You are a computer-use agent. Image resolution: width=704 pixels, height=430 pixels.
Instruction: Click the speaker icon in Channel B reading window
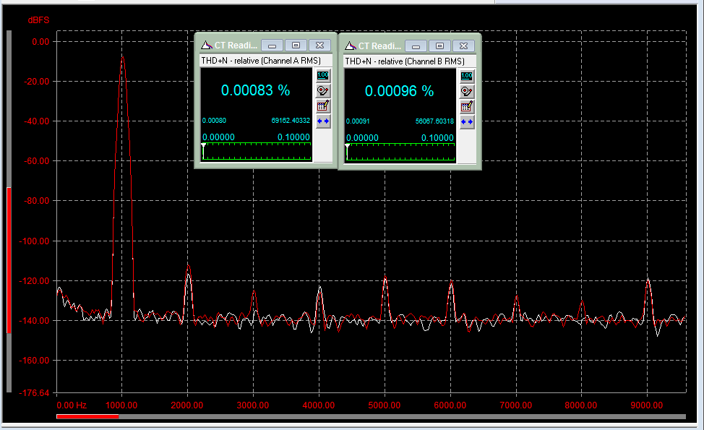[x=467, y=92]
